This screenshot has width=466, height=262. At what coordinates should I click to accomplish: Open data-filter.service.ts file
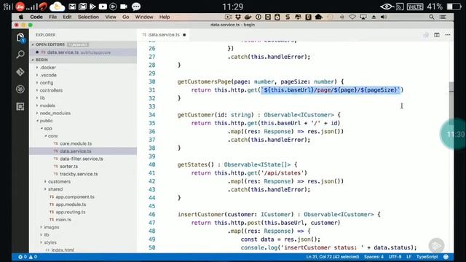82,159
